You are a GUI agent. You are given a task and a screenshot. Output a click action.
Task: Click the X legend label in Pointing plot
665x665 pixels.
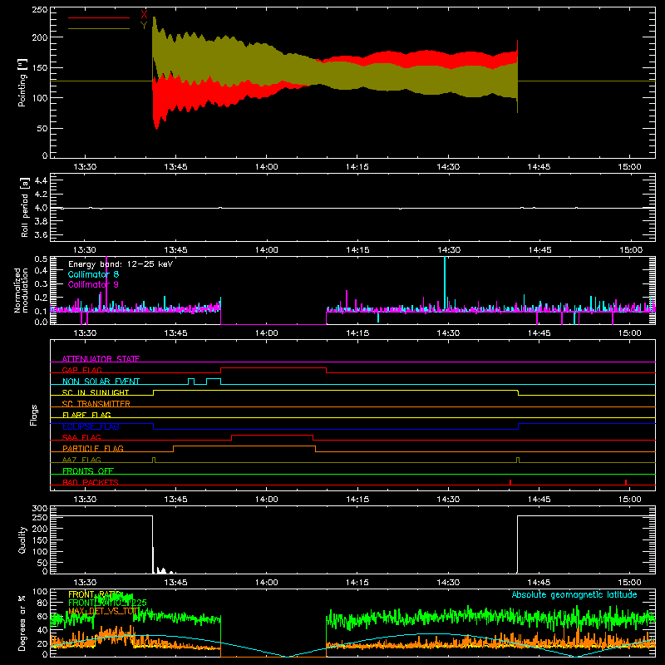[x=144, y=15]
